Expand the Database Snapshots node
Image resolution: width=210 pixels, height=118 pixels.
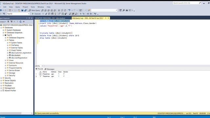click(x=3, y=33)
